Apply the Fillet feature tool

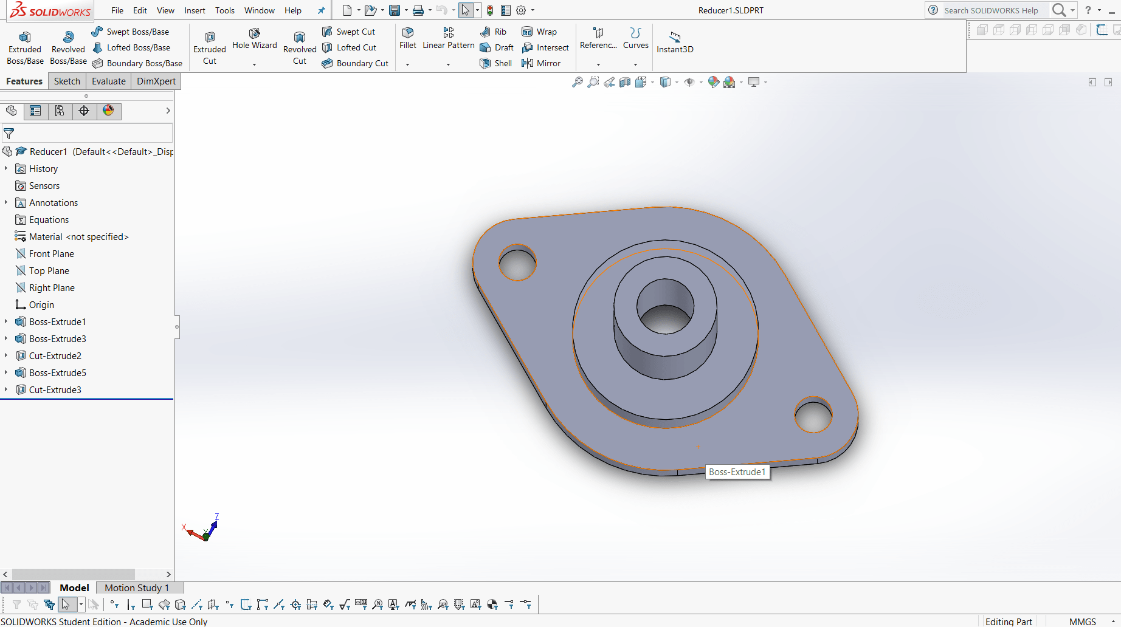[408, 38]
